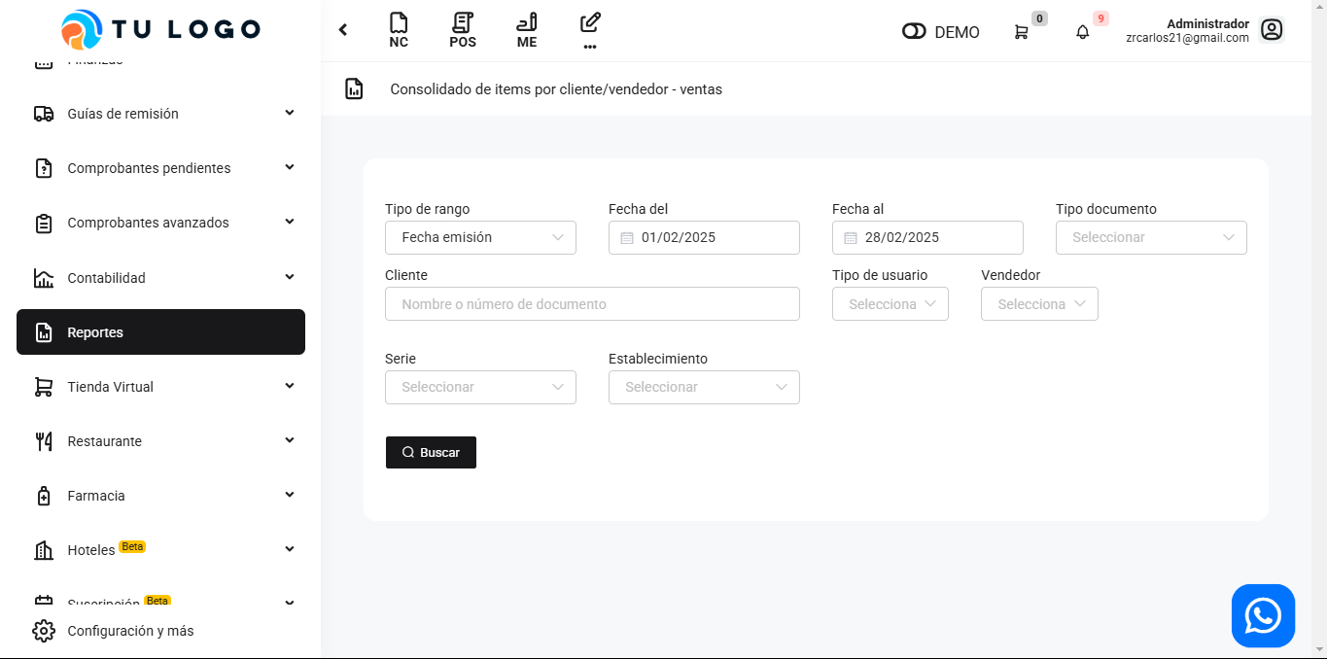
Task: Expand the Tienda Virtual menu
Action: coord(160,387)
